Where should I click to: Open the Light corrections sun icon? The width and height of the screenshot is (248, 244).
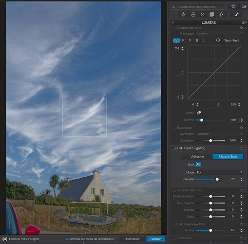pos(183,15)
